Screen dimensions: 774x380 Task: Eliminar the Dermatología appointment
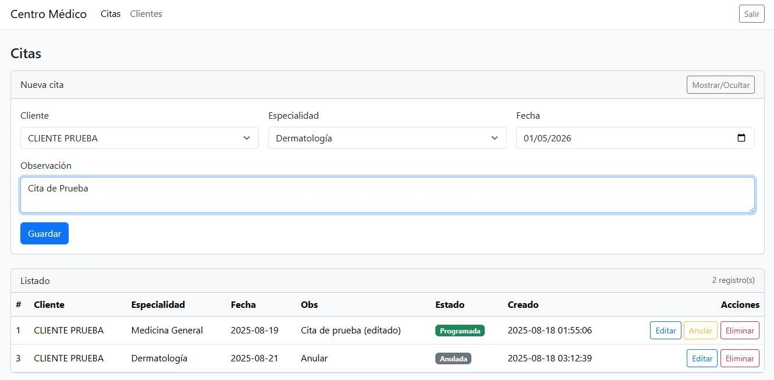pyautogui.click(x=740, y=358)
